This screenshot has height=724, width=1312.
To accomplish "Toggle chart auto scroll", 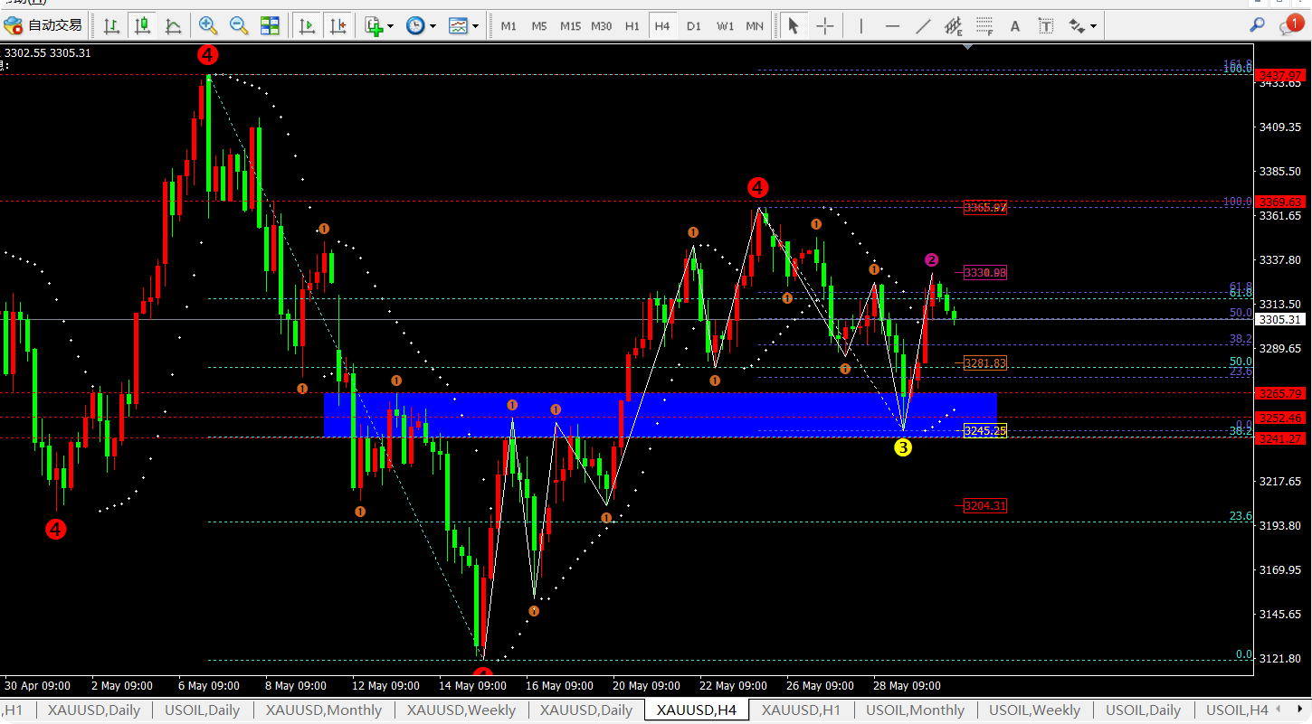I will point(308,26).
